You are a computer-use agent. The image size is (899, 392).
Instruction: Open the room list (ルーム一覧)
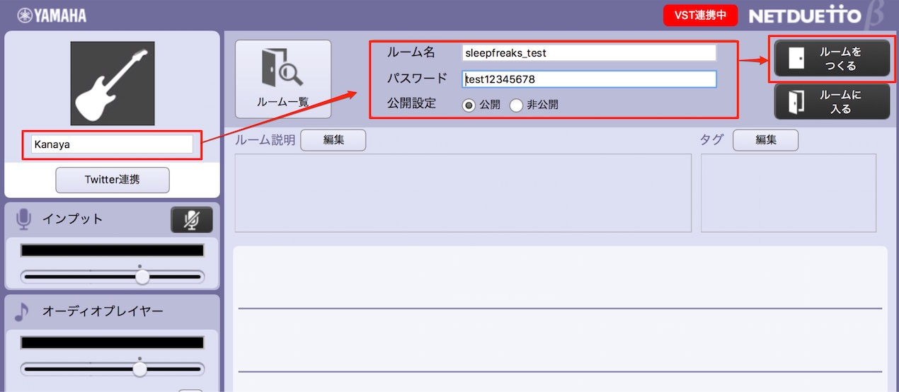coord(283,79)
